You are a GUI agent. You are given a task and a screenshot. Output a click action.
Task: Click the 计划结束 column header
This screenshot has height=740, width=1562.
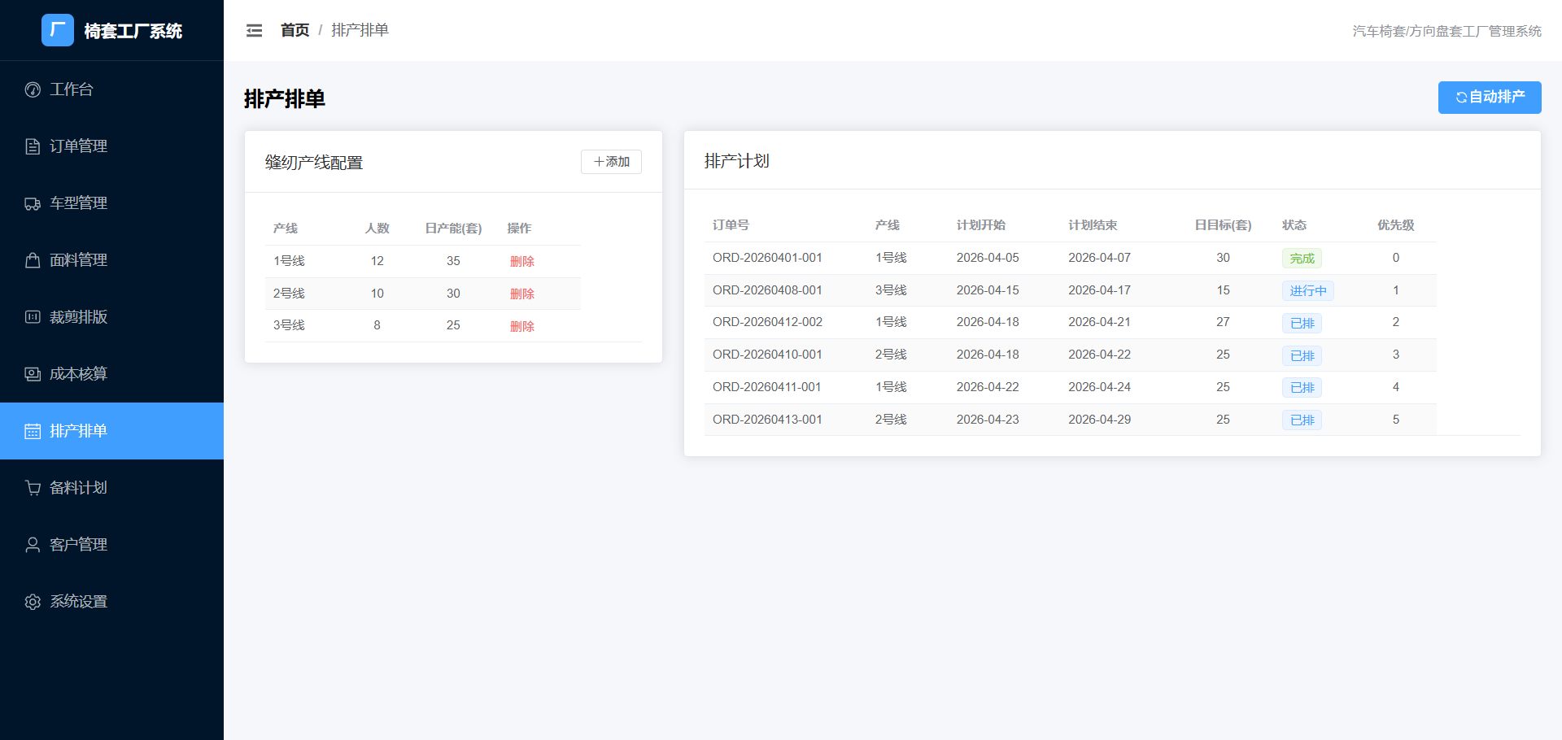pyautogui.click(x=1093, y=225)
